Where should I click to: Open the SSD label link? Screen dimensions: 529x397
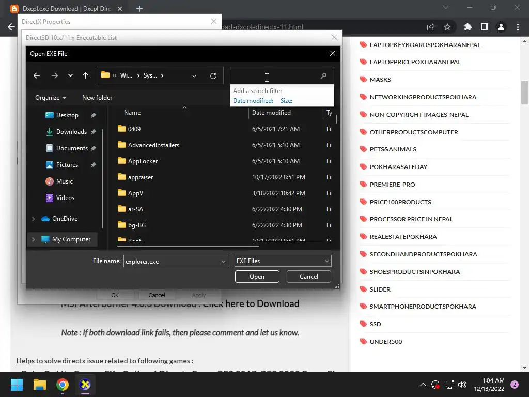(375, 324)
